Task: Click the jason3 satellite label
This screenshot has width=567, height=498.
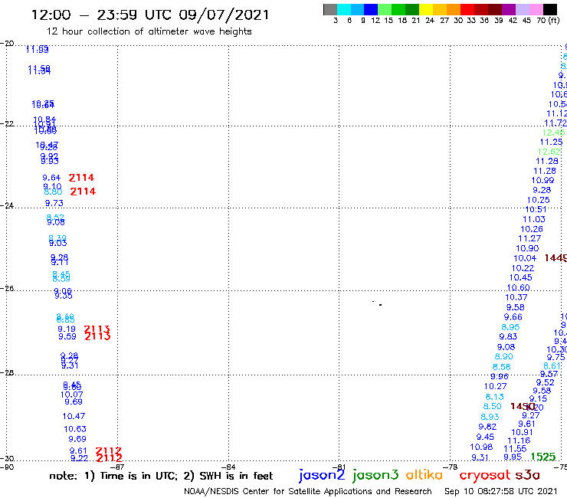Action: [375, 475]
